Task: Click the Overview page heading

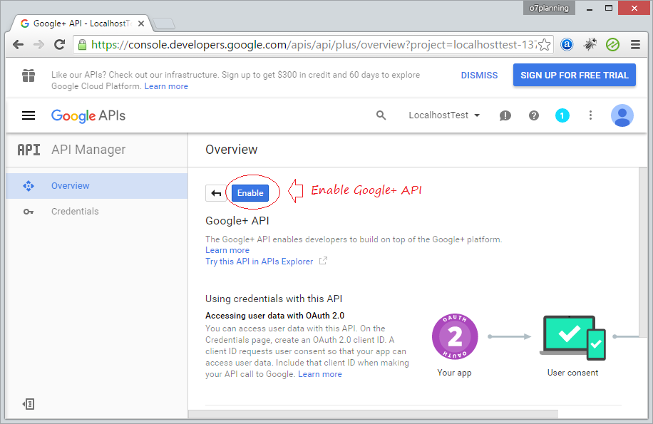Action: click(232, 150)
